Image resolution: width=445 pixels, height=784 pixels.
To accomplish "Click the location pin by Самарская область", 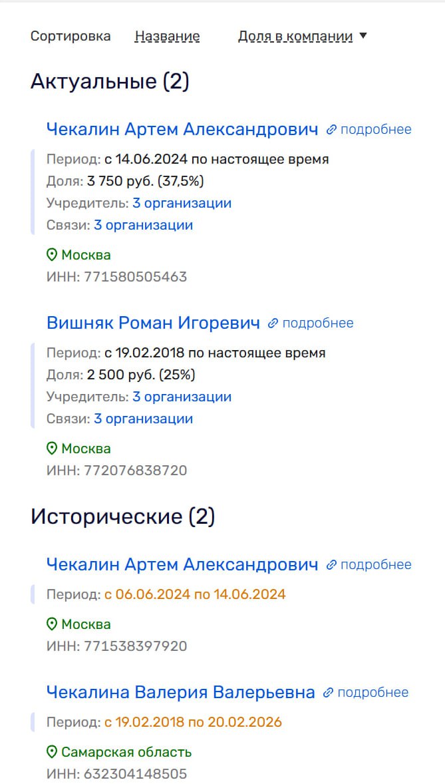I will tap(52, 752).
